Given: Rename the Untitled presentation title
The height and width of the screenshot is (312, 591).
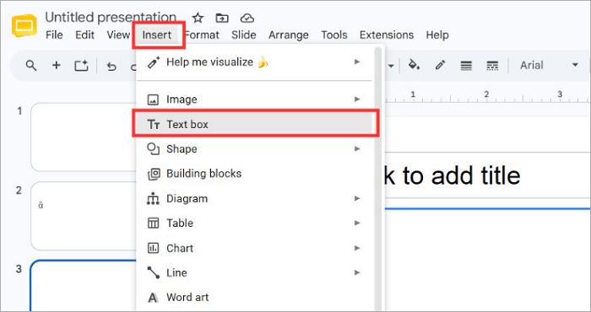Looking at the screenshot, I should pyautogui.click(x=111, y=18).
